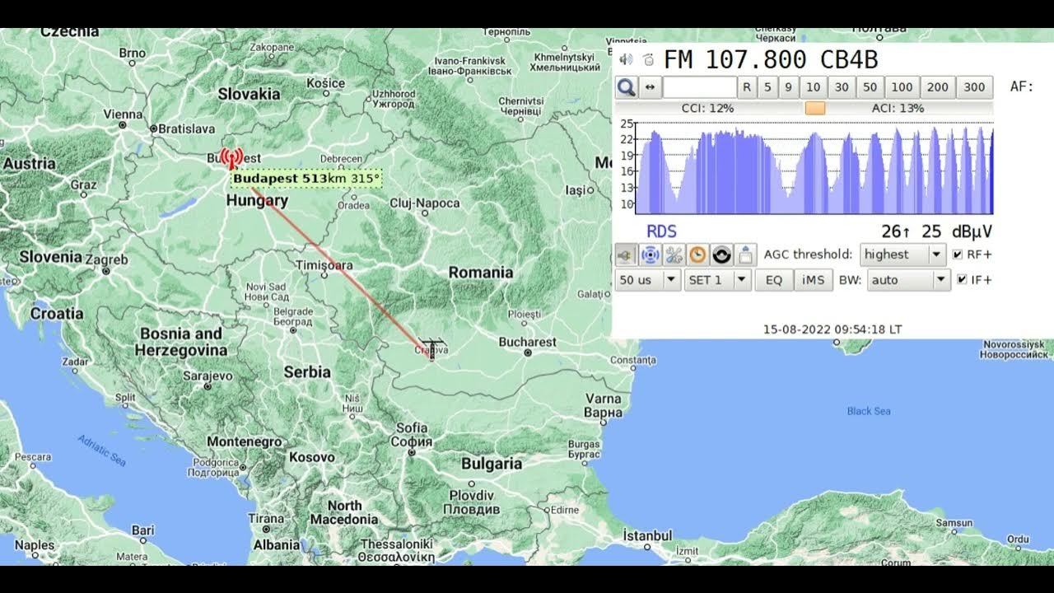This screenshot has height=593, width=1054.
Task: Click the 15-08-2022 09:54:18 LT timestamp
Action: pyautogui.click(x=832, y=329)
